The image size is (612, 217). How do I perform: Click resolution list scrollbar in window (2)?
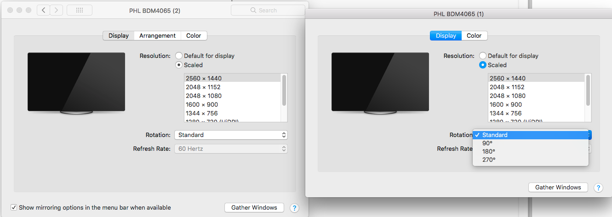tap(284, 91)
